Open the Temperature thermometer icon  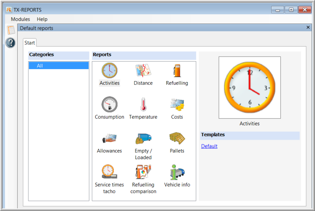143,104
